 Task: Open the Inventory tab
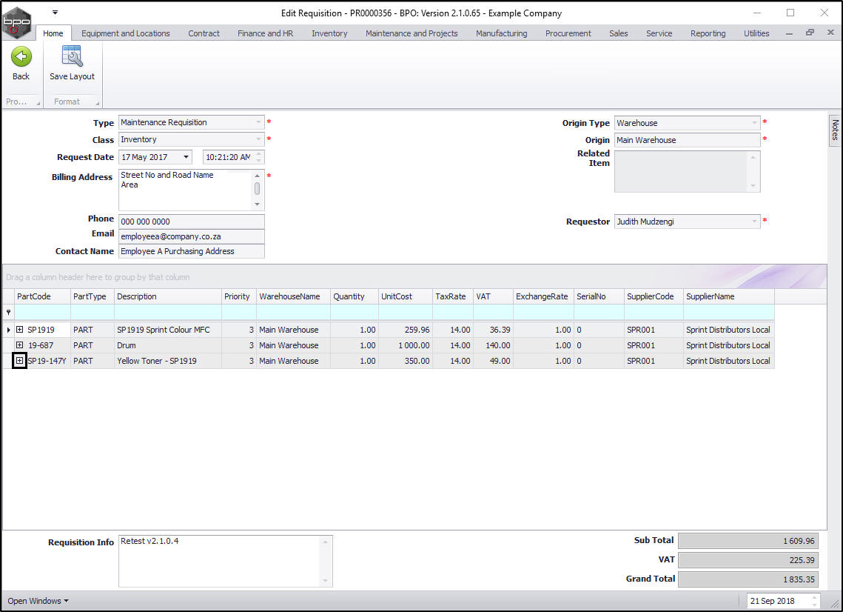click(x=329, y=33)
